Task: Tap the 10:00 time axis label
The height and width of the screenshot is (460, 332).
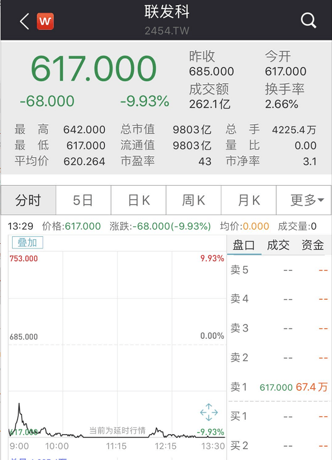Action: tap(56, 446)
